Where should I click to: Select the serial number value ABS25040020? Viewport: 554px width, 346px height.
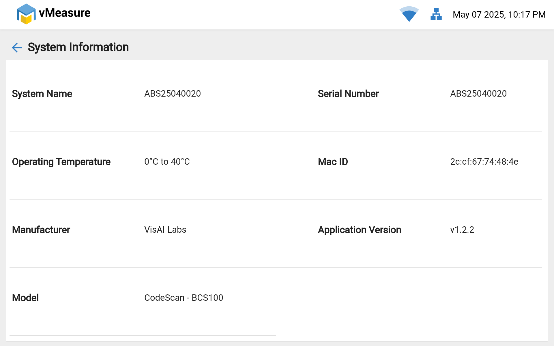click(x=478, y=94)
